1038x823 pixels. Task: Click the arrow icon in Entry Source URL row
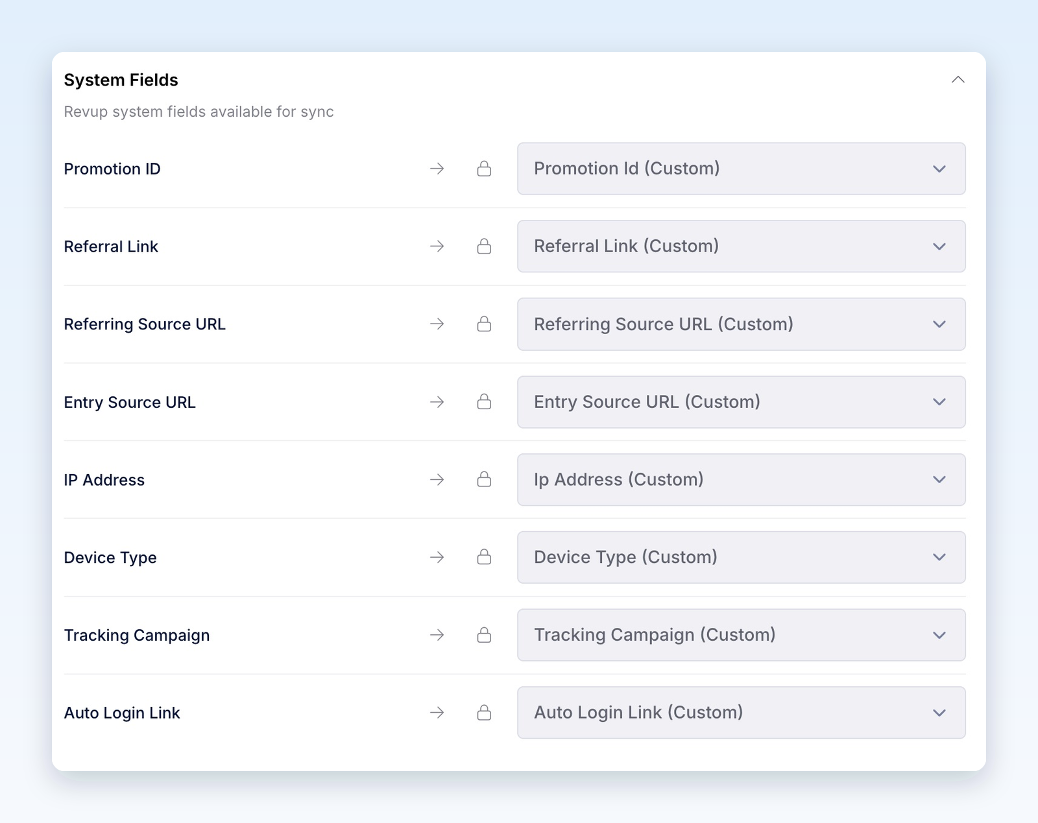tap(437, 402)
